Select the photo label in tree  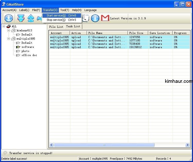(25, 51)
